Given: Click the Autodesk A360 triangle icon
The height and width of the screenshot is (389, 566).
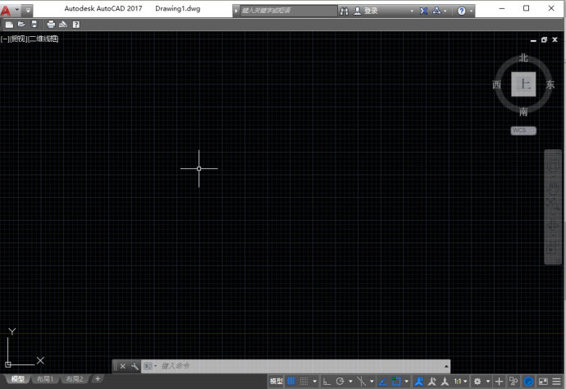Looking at the screenshot, I should [x=436, y=11].
